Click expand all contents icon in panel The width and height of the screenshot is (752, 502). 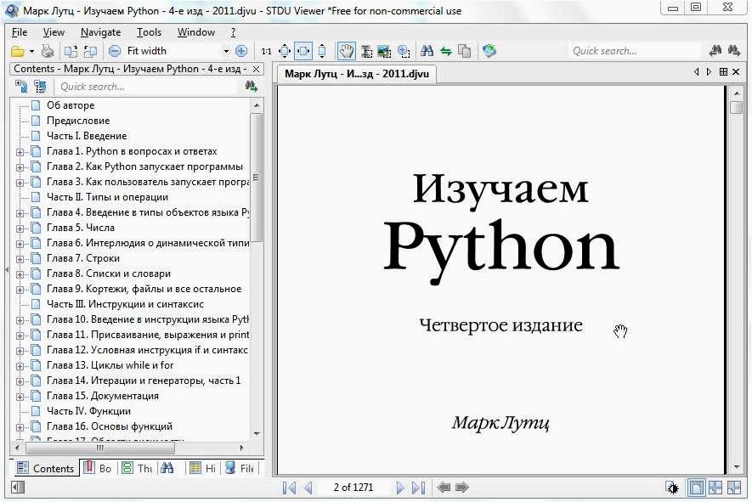coord(21,87)
